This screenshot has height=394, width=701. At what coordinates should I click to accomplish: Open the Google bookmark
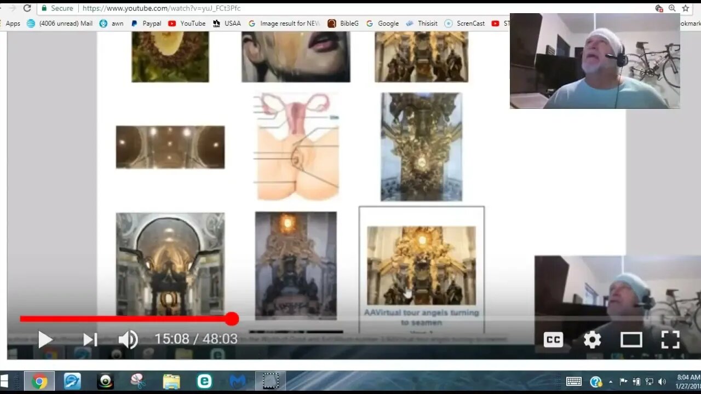point(382,24)
